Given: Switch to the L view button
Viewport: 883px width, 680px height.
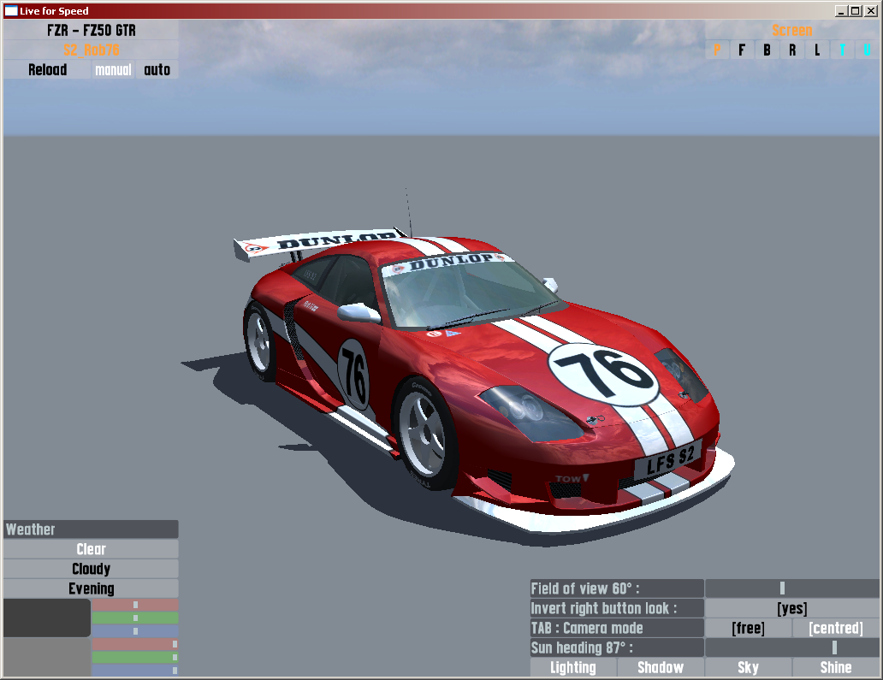Looking at the screenshot, I should click(x=817, y=50).
